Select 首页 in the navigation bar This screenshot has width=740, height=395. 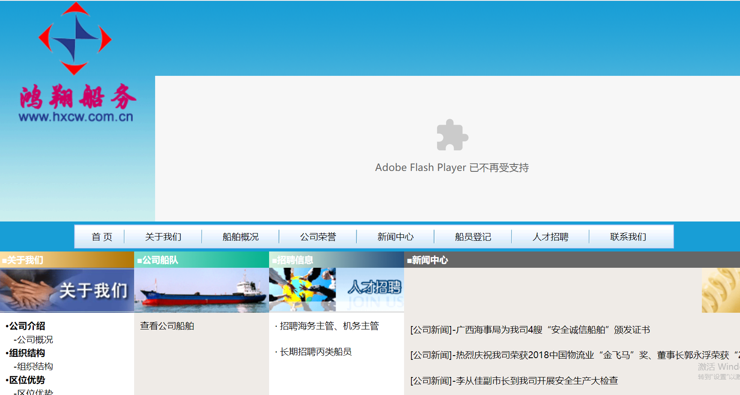point(102,236)
